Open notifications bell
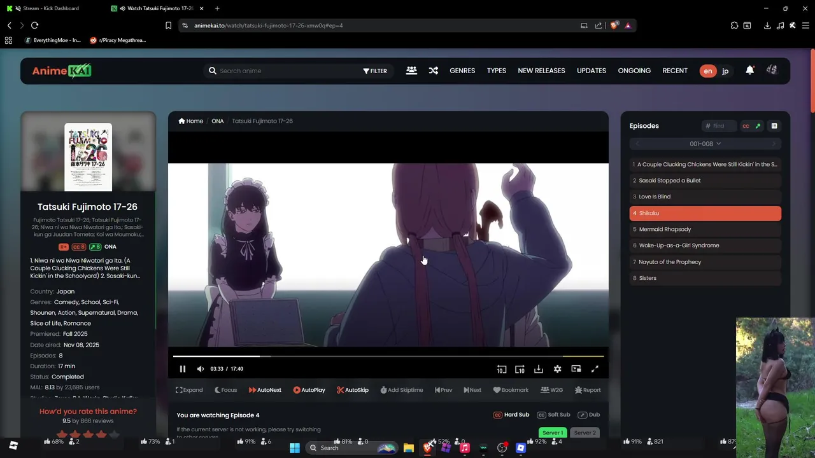Screen dimensions: 815x458 pos(750,71)
